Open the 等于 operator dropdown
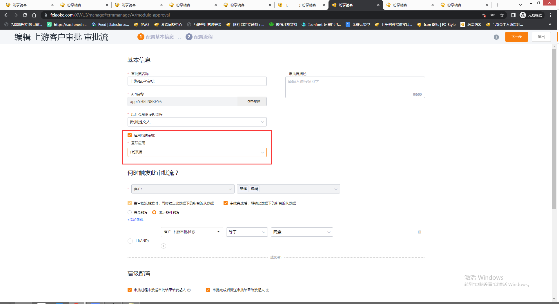This screenshot has height=304, width=559. [246, 232]
